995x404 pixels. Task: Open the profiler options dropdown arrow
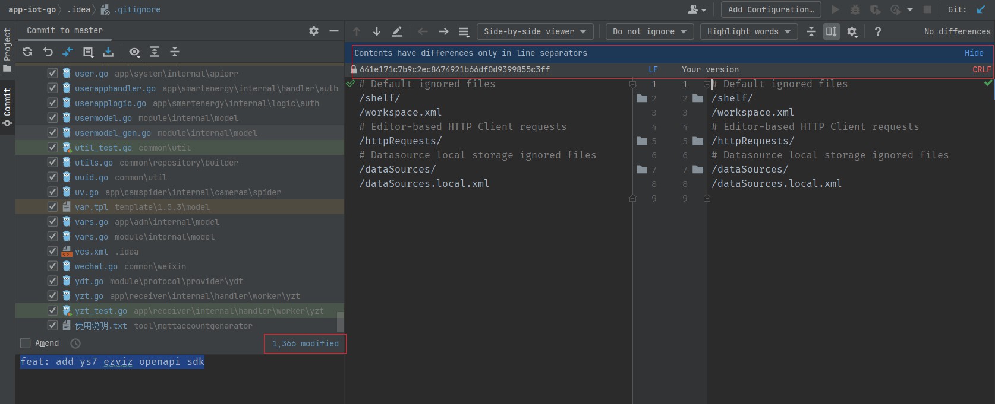tap(910, 9)
